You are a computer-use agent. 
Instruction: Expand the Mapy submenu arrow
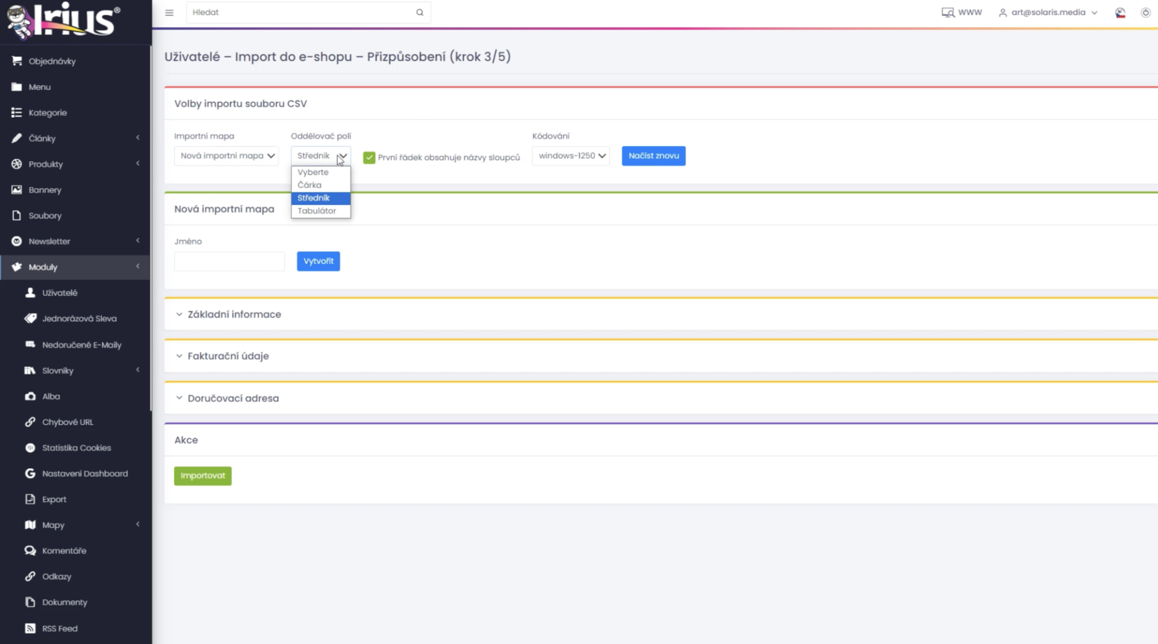(138, 524)
